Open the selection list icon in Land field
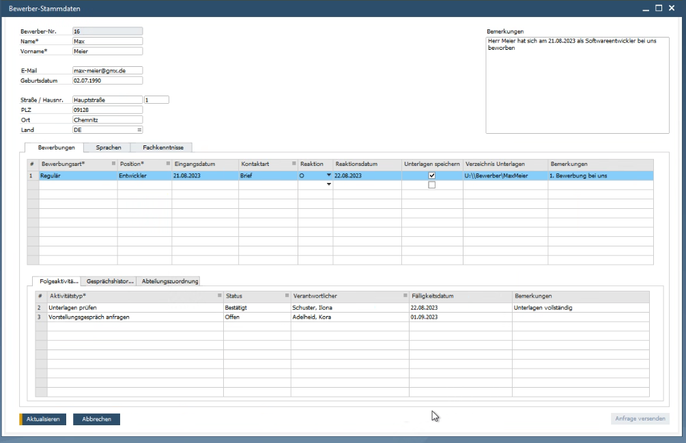This screenshot has width=686, height=443. pyautogui.click(x=139, y=130)
